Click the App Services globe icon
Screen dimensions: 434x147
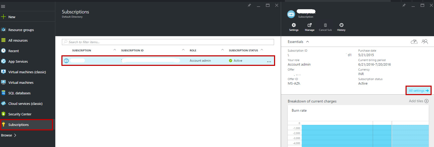coord(3,61)
